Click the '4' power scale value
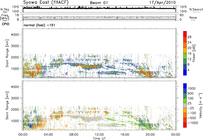The height and width of the screenshot is (140, 203). (188, 70)
